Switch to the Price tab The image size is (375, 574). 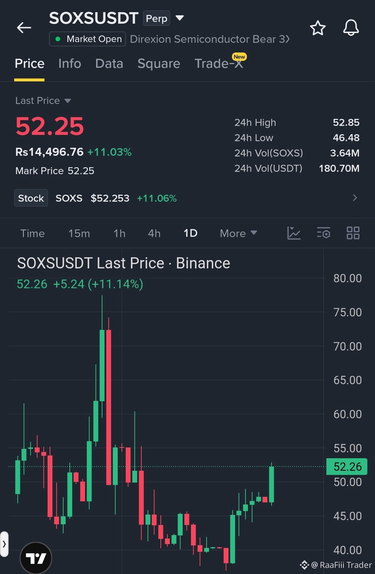(x=30, y=64)
